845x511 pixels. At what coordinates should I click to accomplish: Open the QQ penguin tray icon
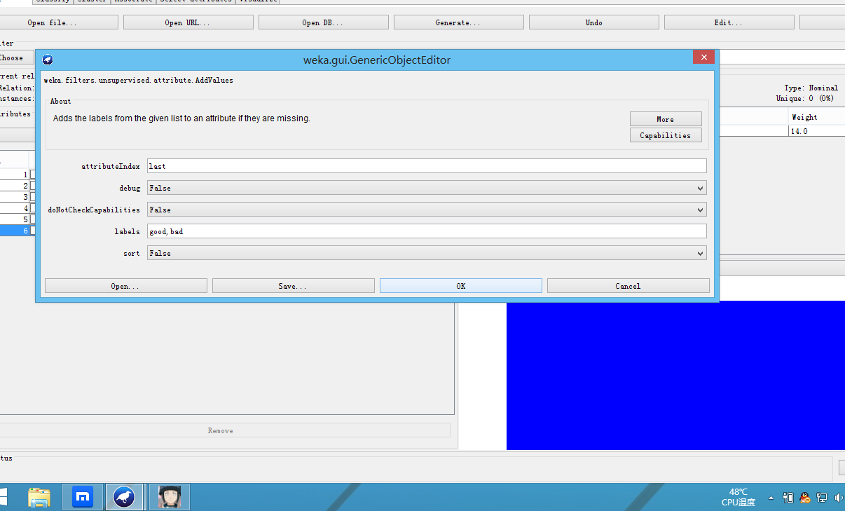pos(805,498)
